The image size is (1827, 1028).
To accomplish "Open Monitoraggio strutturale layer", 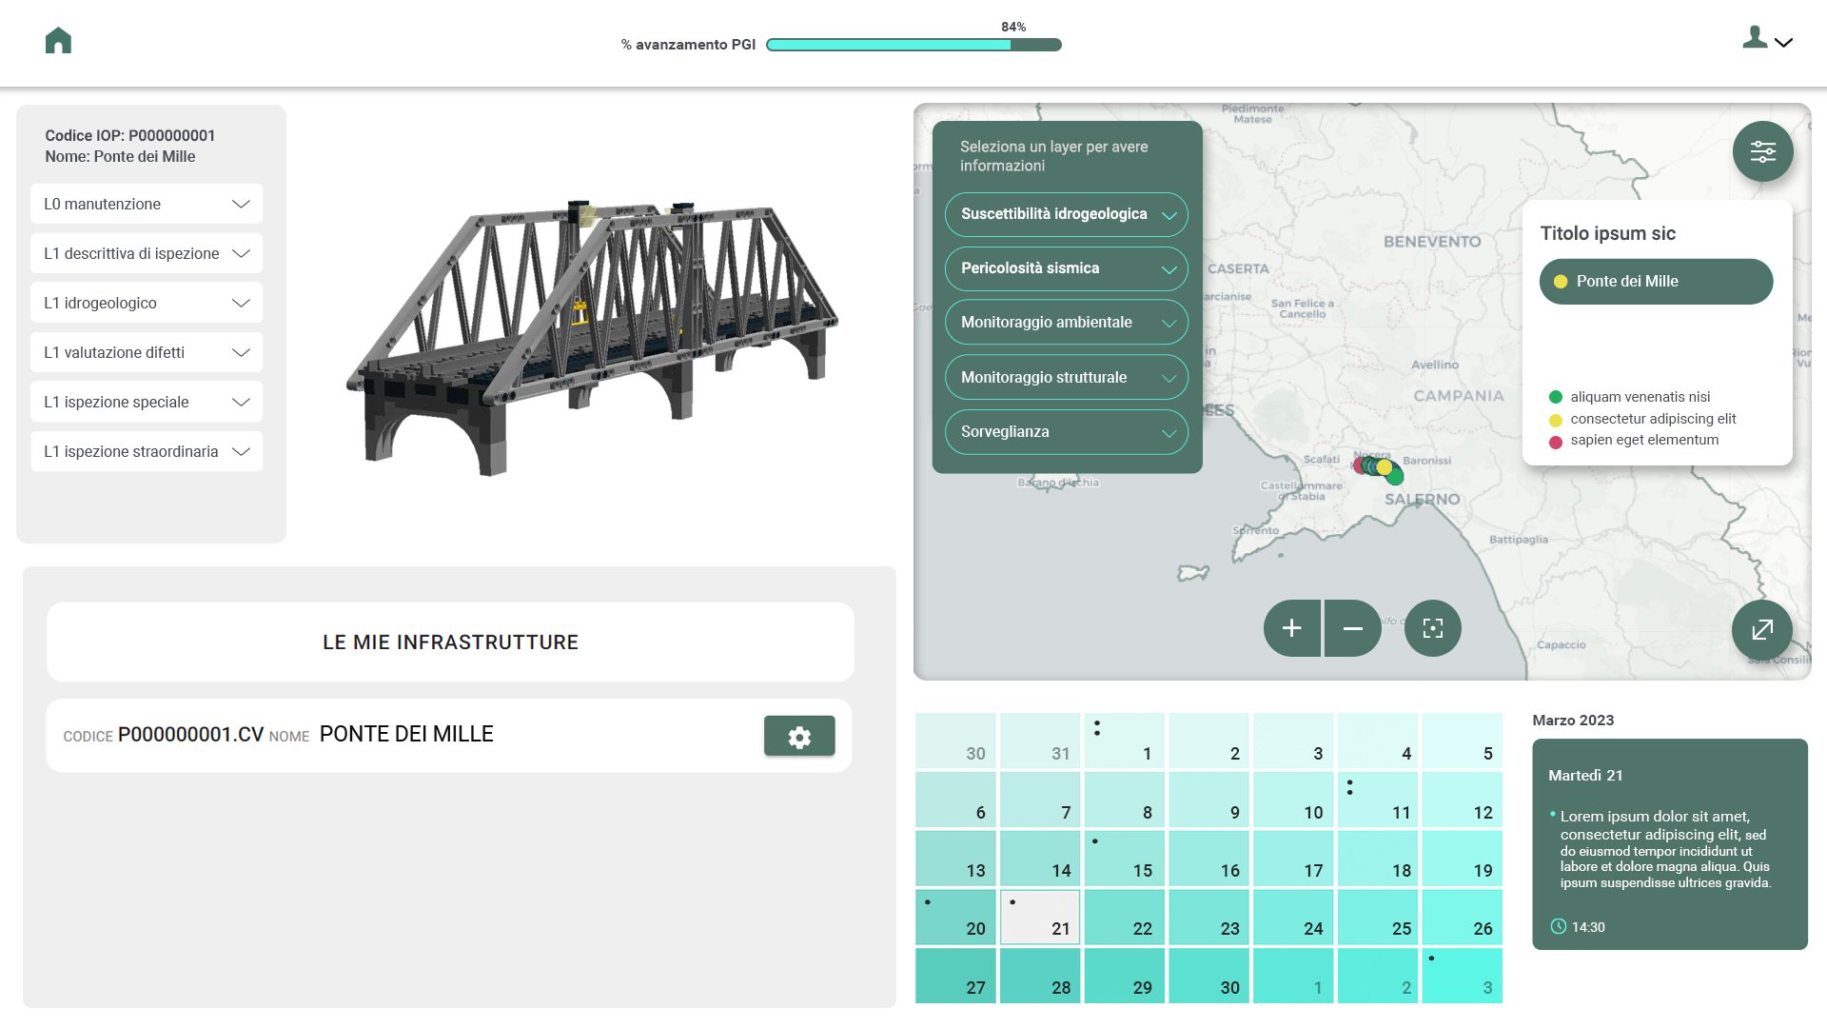I will click(1067, 377).
